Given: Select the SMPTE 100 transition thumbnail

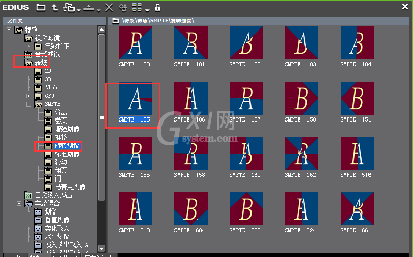Looking at the screenshot, I should (x=136, y=43).
